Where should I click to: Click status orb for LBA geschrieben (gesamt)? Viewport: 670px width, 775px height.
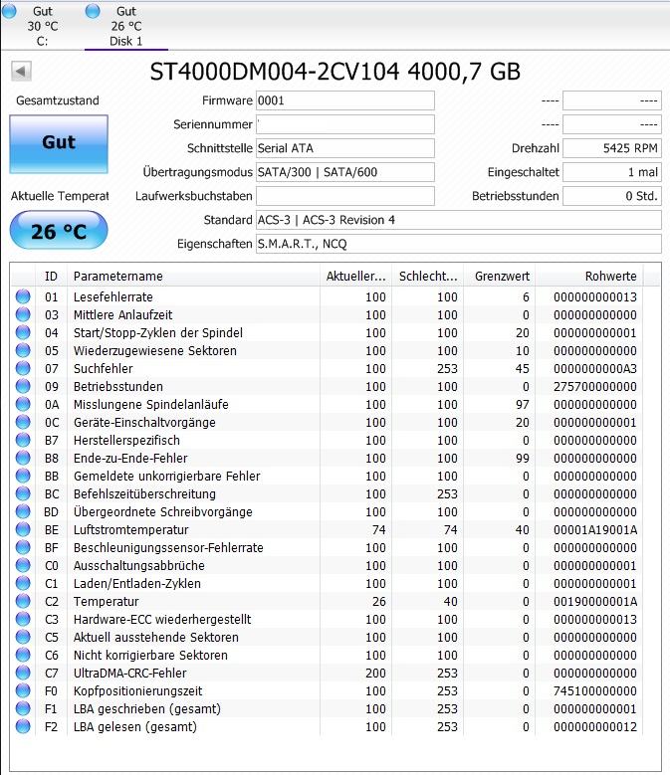click(23, 708)
